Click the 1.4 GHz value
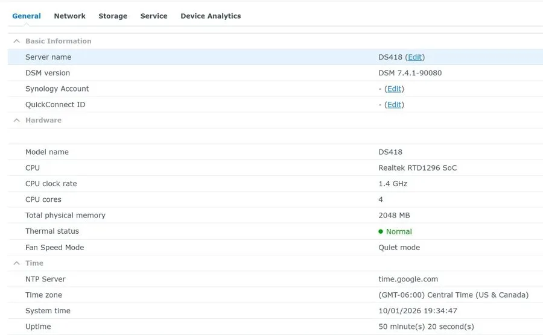This screenshot has width=543, height=335. pos(393,184)
